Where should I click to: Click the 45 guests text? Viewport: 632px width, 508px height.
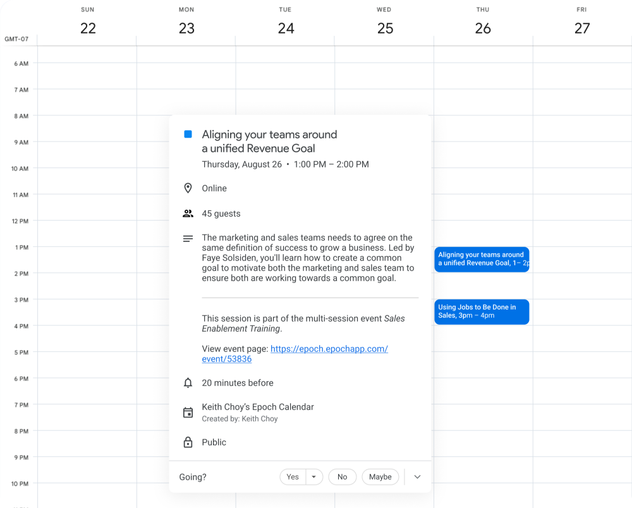[x=221, y=214]
